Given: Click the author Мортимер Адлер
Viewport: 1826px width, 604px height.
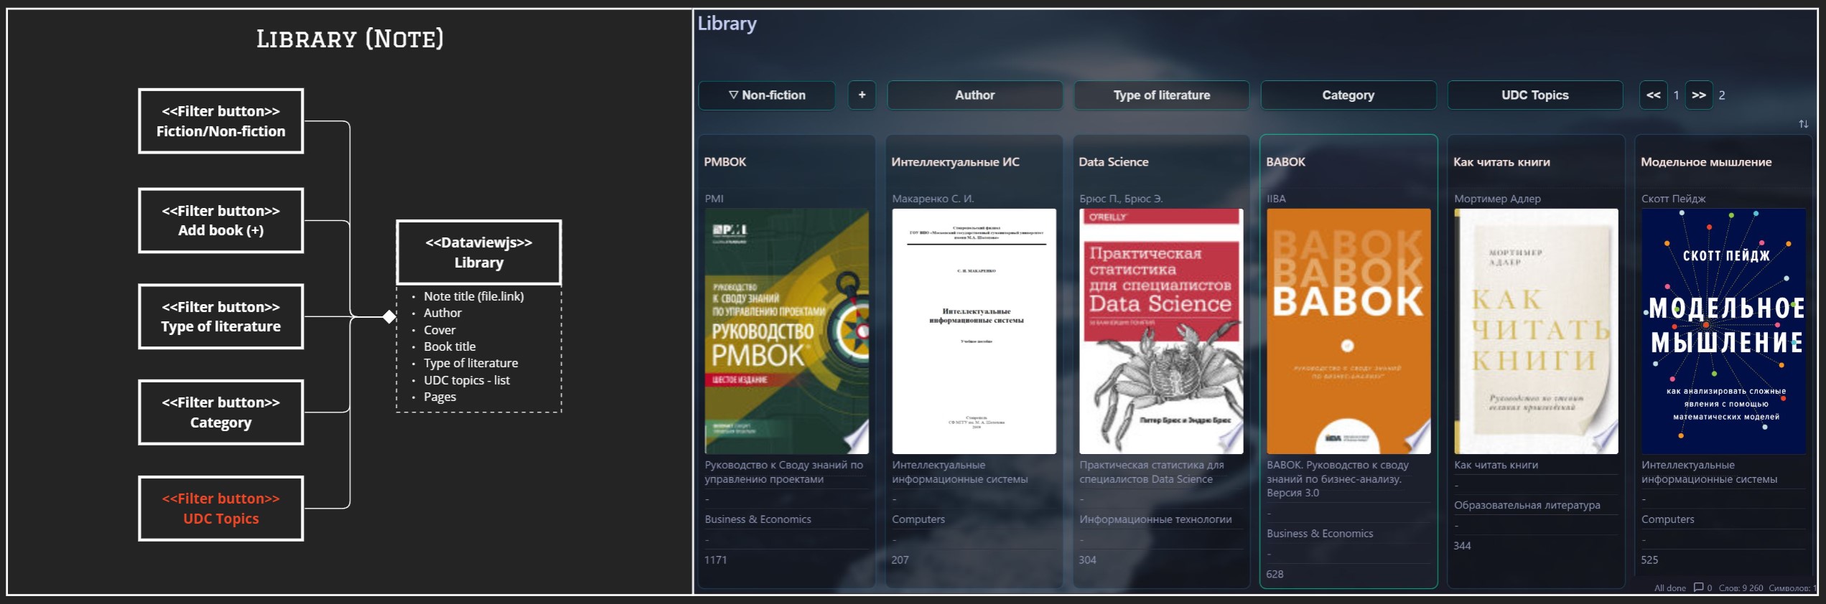Looking at the screenshot, I should coord(1497,199).
